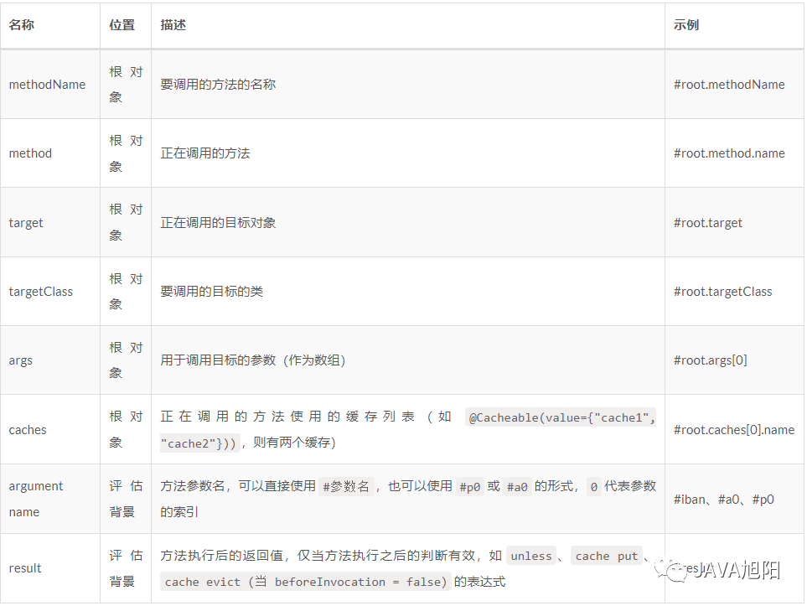The height and width of the screenshot is (606, 807).
Task: Click the 名称 column header
Action: pos(19,25)
